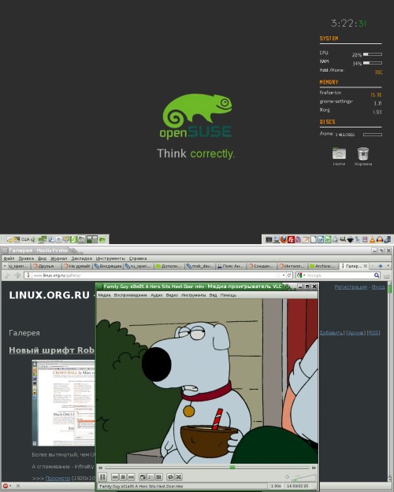The width and height of the screenshot is (394, 492).
Task: Open VLC Инструменты menu
Action: click(194, 295)
